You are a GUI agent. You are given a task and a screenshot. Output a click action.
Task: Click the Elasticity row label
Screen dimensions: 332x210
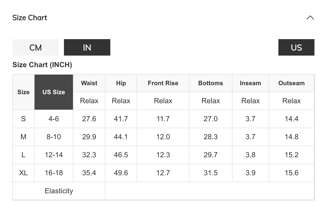tap(59, 191)
